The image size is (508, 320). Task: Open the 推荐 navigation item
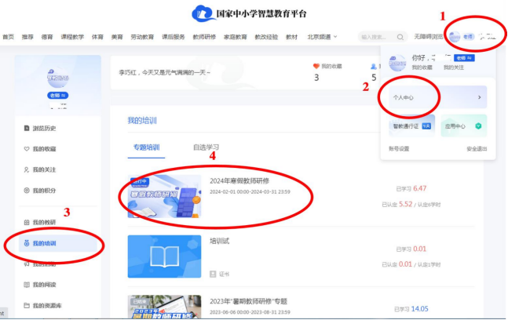click(x=27, y=37)
